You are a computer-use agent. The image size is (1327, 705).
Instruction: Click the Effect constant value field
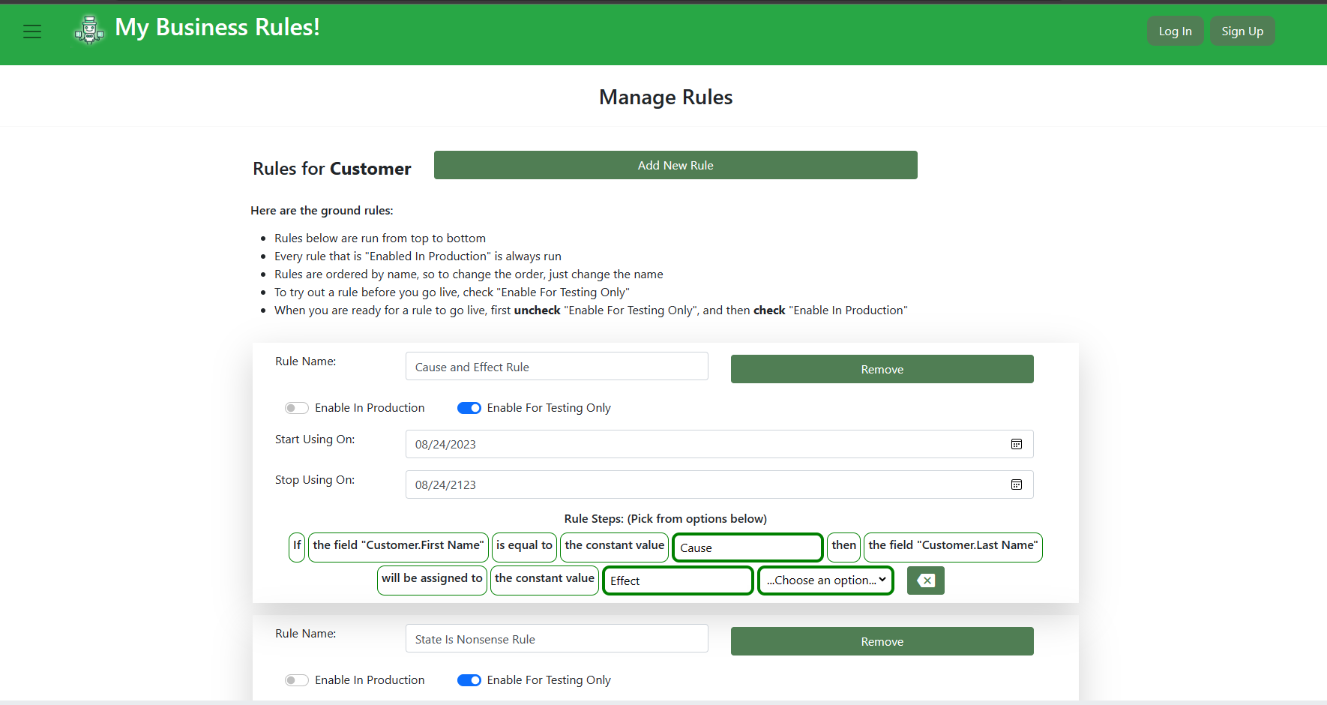click(x=678, y=580)
